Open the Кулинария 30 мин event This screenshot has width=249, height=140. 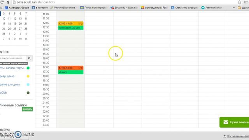71,28
